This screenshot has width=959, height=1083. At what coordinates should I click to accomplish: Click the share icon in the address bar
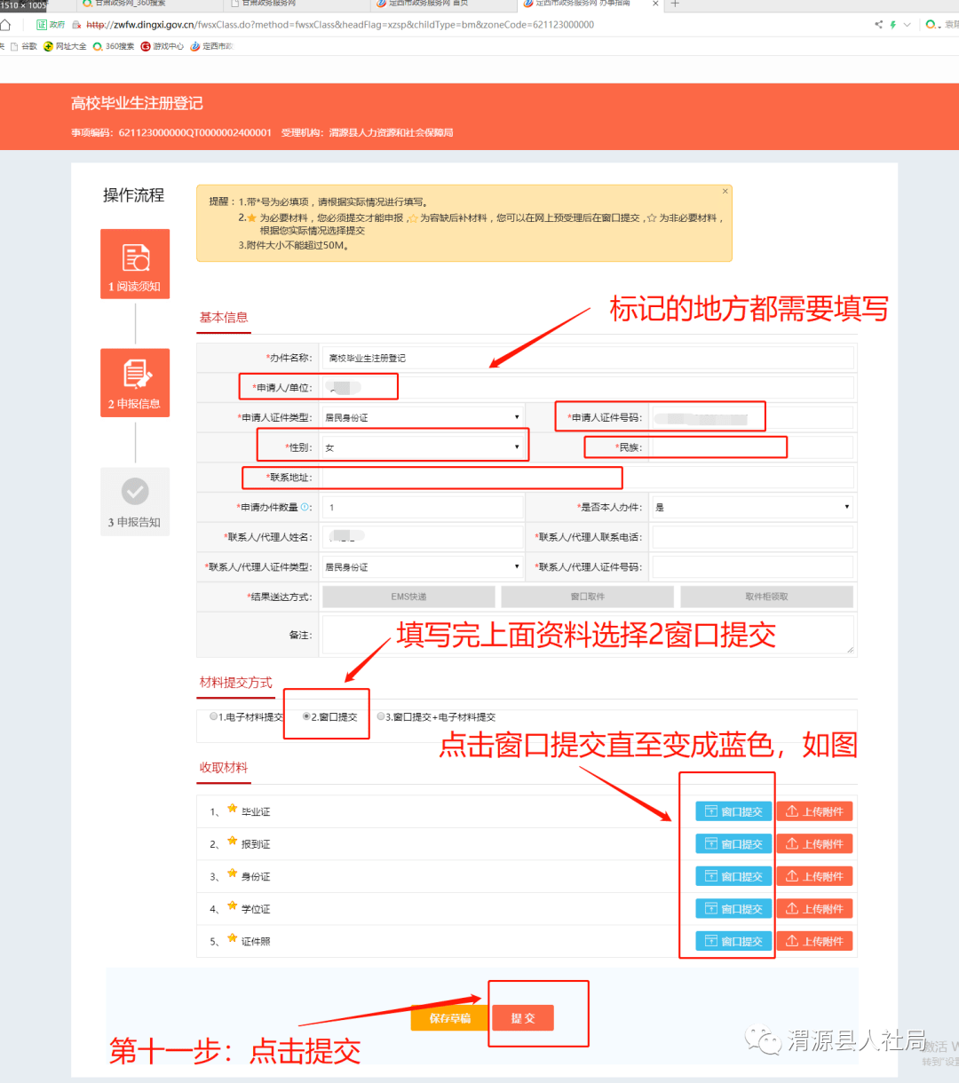[879, 25]
